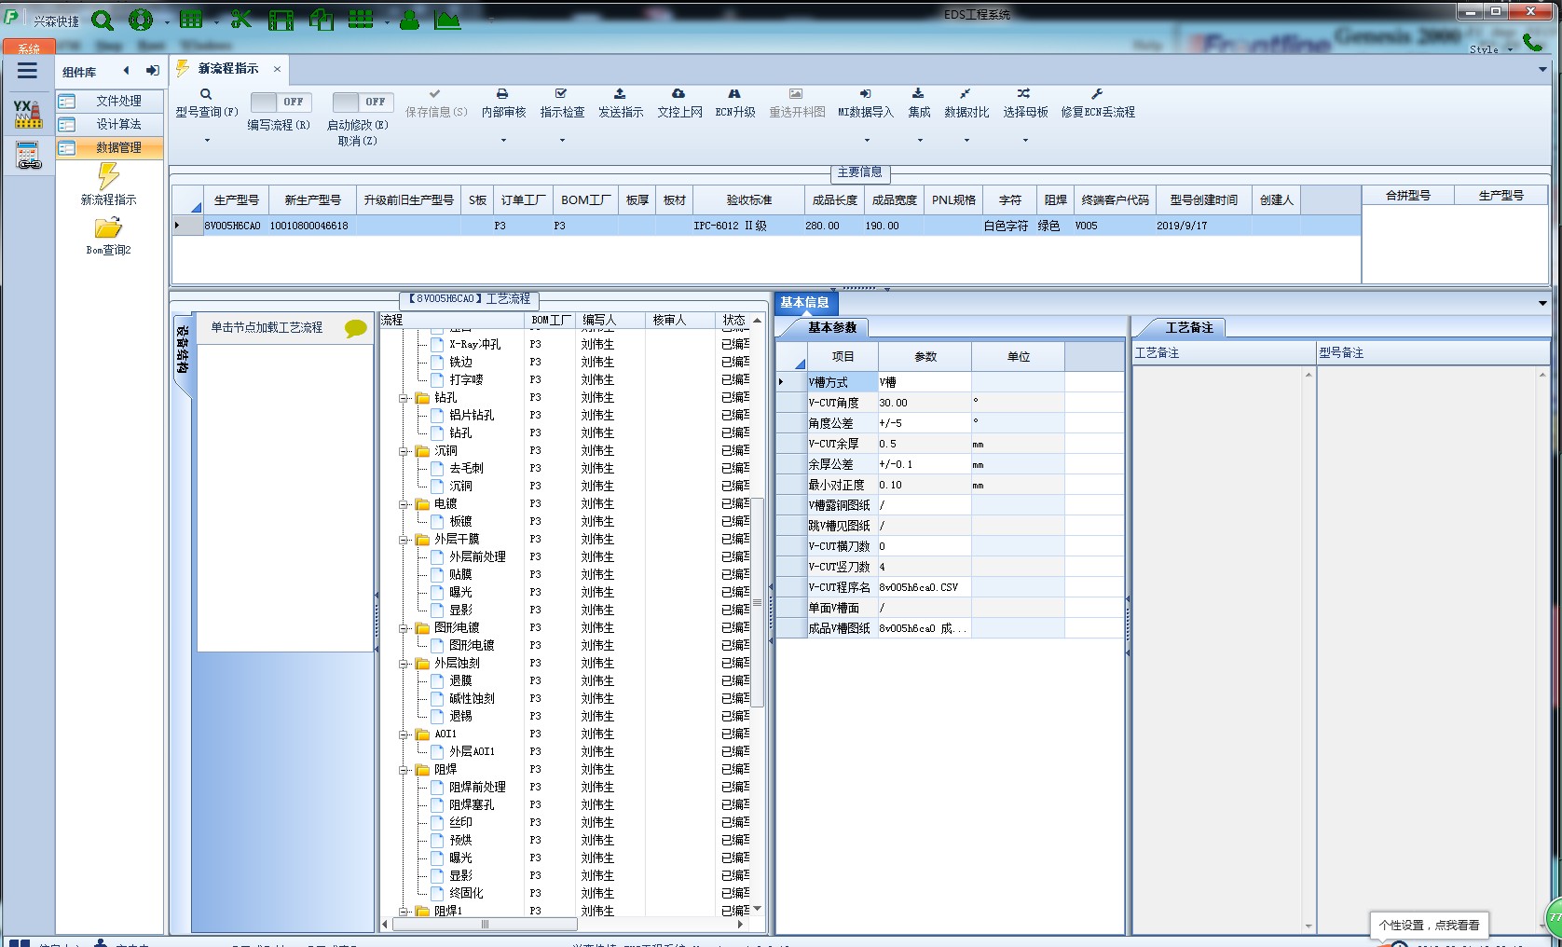Click 内部审核 printer tool
This screenshot has width=1562, height=947.
(503, 103)
